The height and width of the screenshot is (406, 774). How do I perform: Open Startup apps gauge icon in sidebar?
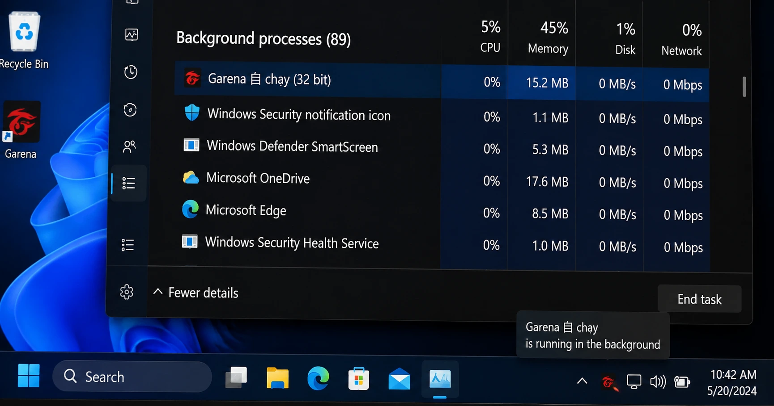tap(130, 110)
